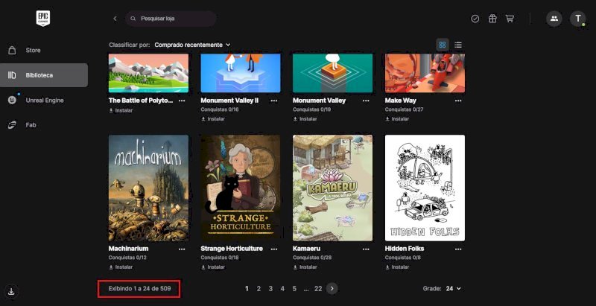Install Kamaeru
The width and height of the screenshot is (596, 306).
(x=305, y=267)
